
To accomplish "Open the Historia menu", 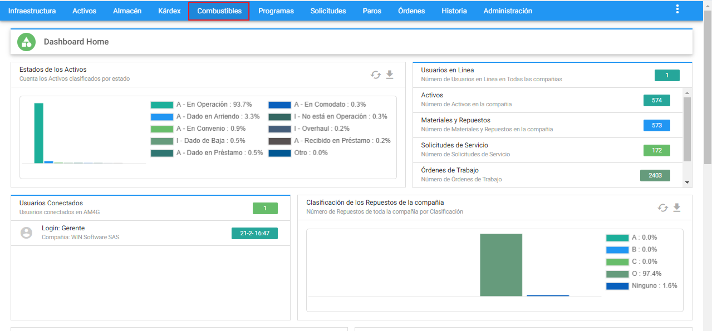I will [x=454, y=11].
